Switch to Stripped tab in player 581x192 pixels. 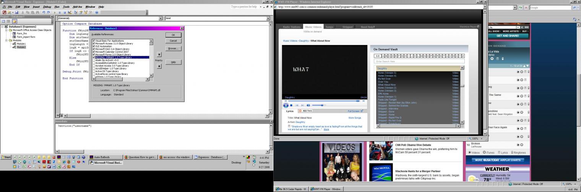347,27
